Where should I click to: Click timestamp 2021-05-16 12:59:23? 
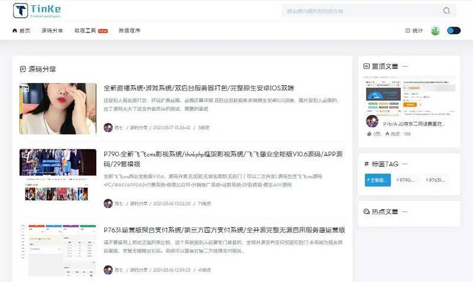point(171,270)
